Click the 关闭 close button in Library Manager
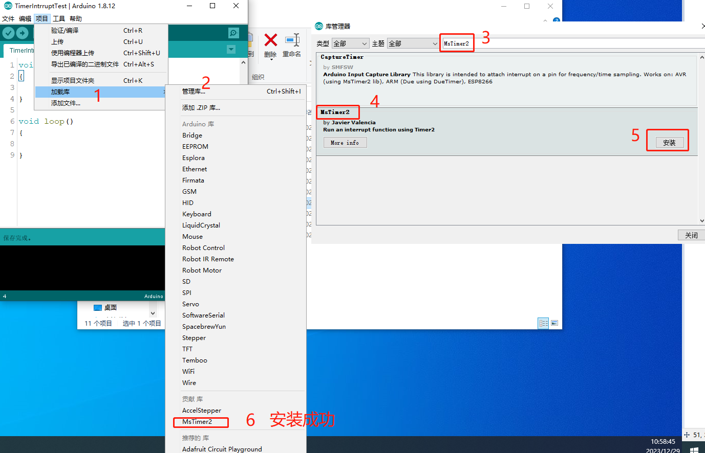Screen dimensions: 705x453 [x=691, y=235]
